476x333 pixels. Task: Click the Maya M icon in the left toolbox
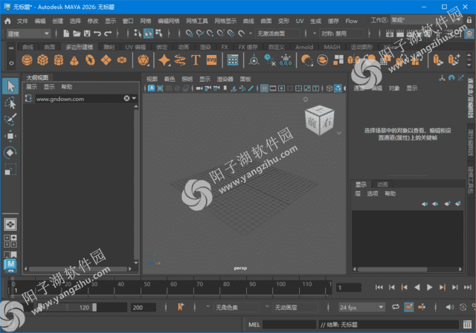click(10, 265)
